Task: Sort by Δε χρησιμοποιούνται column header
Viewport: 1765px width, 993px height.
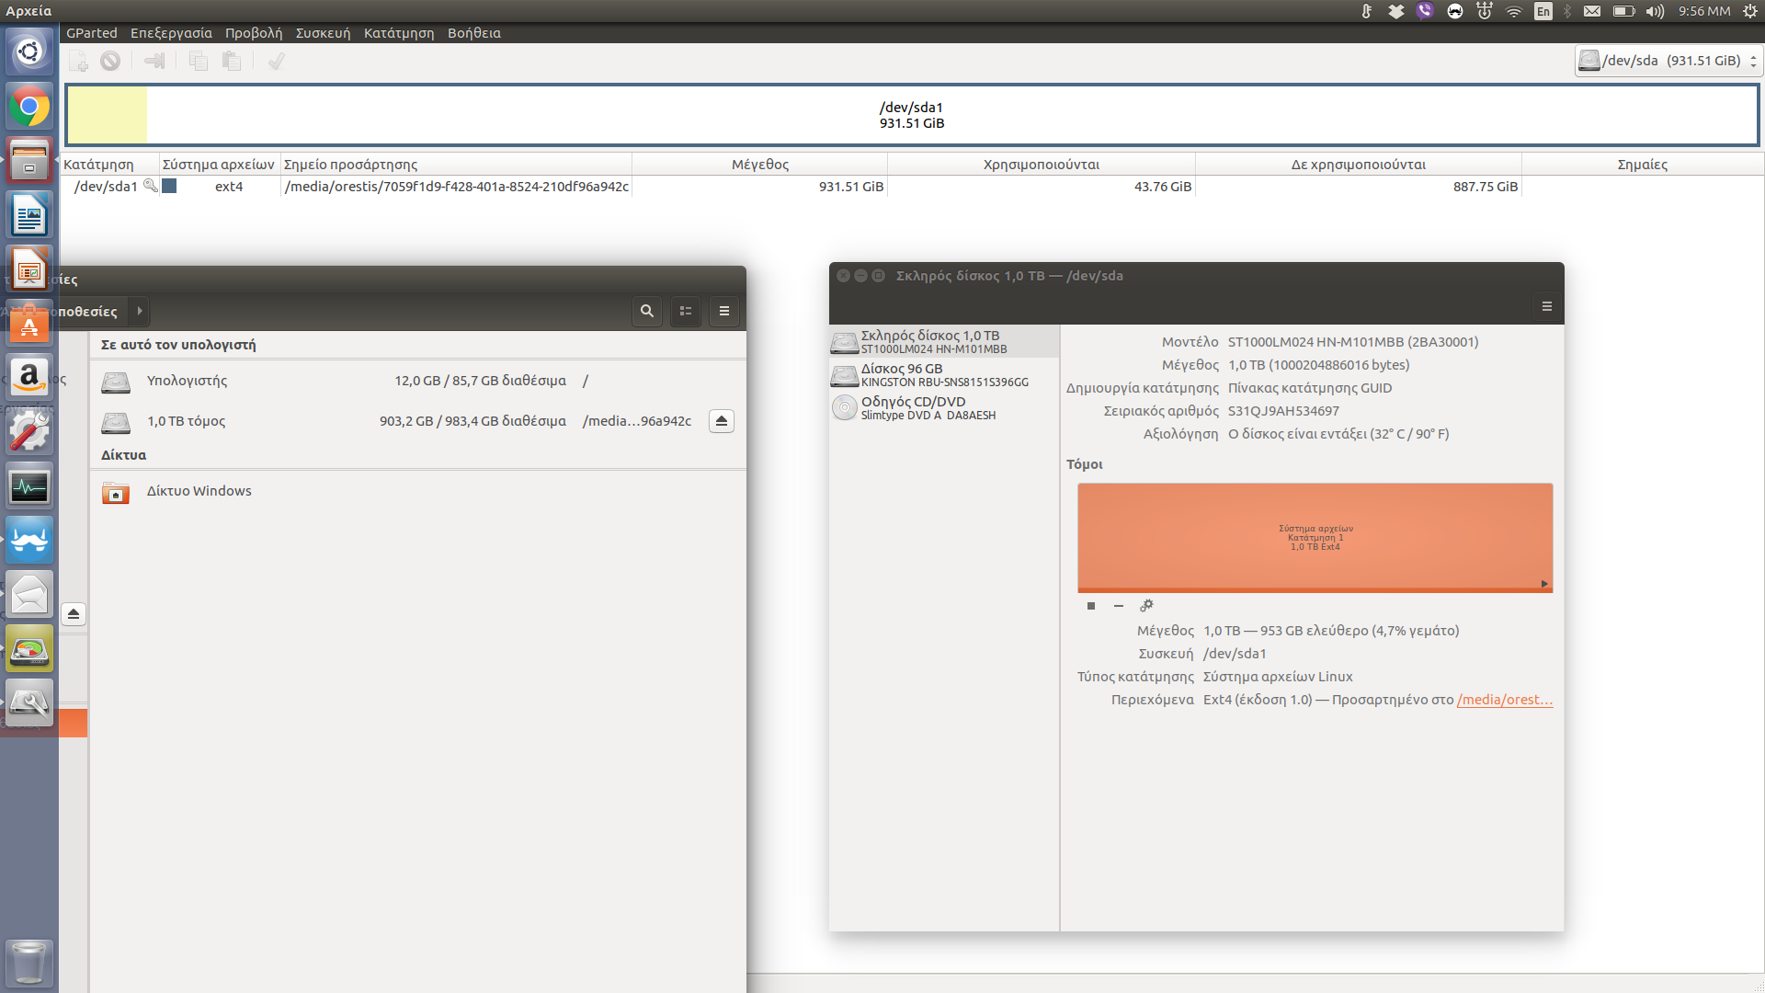Action: (x=1358, y=165)
